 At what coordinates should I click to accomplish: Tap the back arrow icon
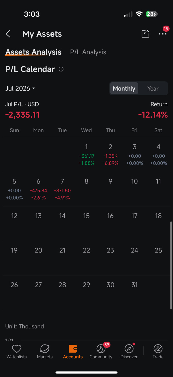tap(8, 34)
